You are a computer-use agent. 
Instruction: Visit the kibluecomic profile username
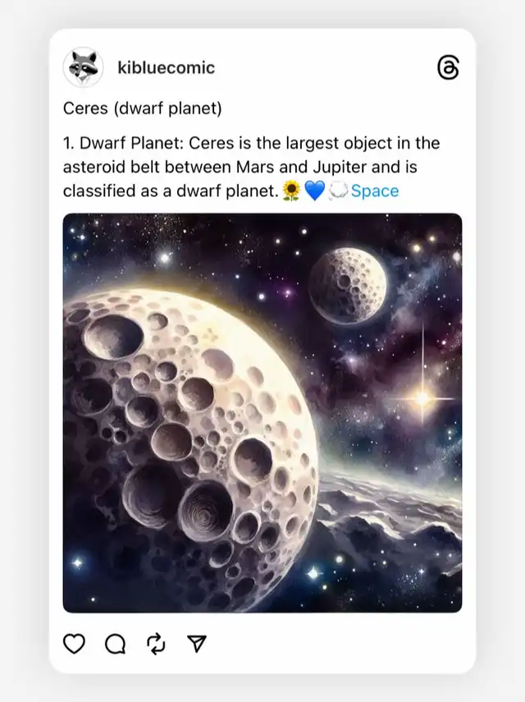(x=166, y=67)
